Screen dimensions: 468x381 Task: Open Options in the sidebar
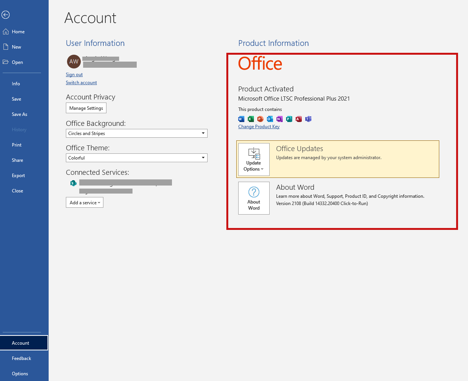(20, 374)
